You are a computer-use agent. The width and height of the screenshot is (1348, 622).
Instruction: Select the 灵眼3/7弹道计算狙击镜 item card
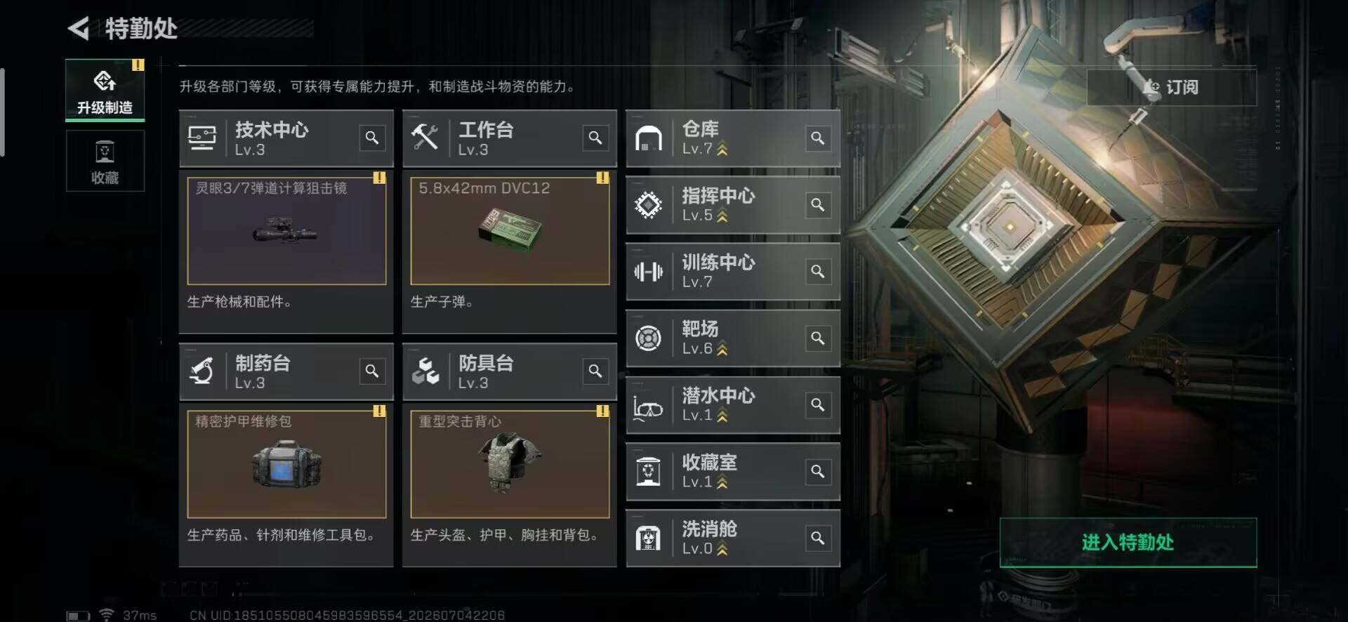pyautogui.click(x=286, y=230)
